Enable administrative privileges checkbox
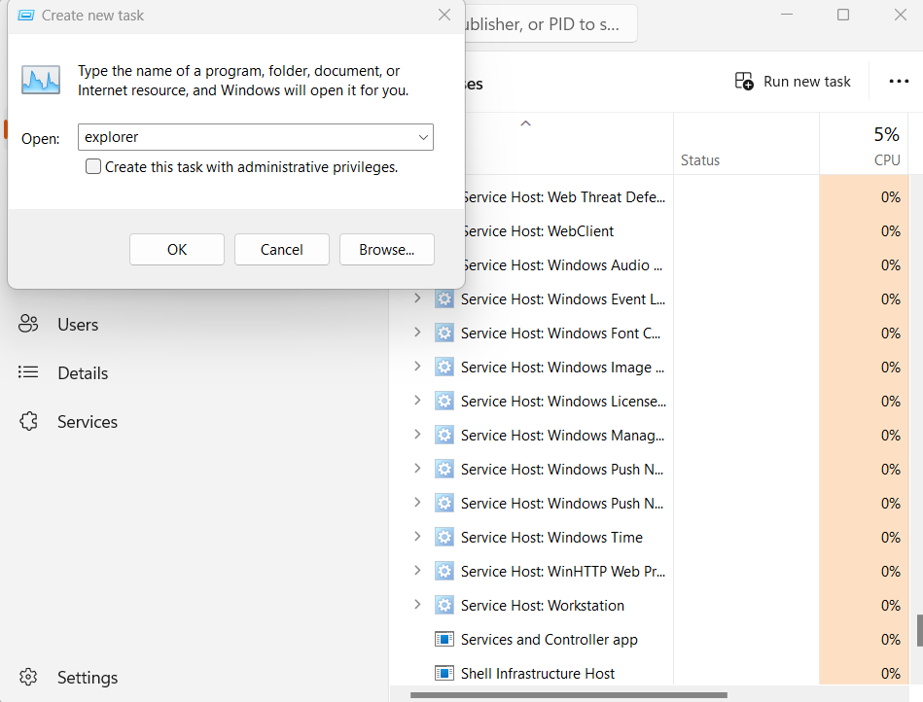Screen dimensions: 923x702 tap(93, 167)
